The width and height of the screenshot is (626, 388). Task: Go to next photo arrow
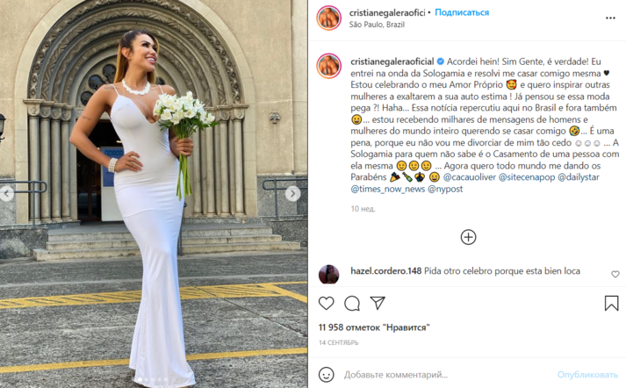(292, 194)
